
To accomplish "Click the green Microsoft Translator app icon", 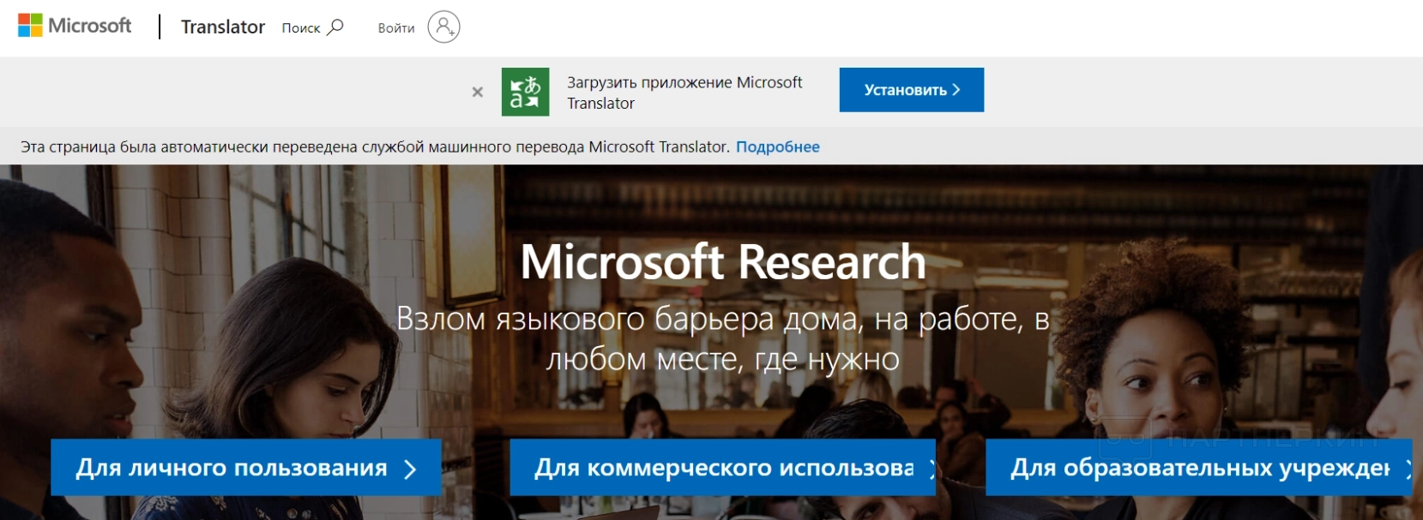I will [525, 92].
